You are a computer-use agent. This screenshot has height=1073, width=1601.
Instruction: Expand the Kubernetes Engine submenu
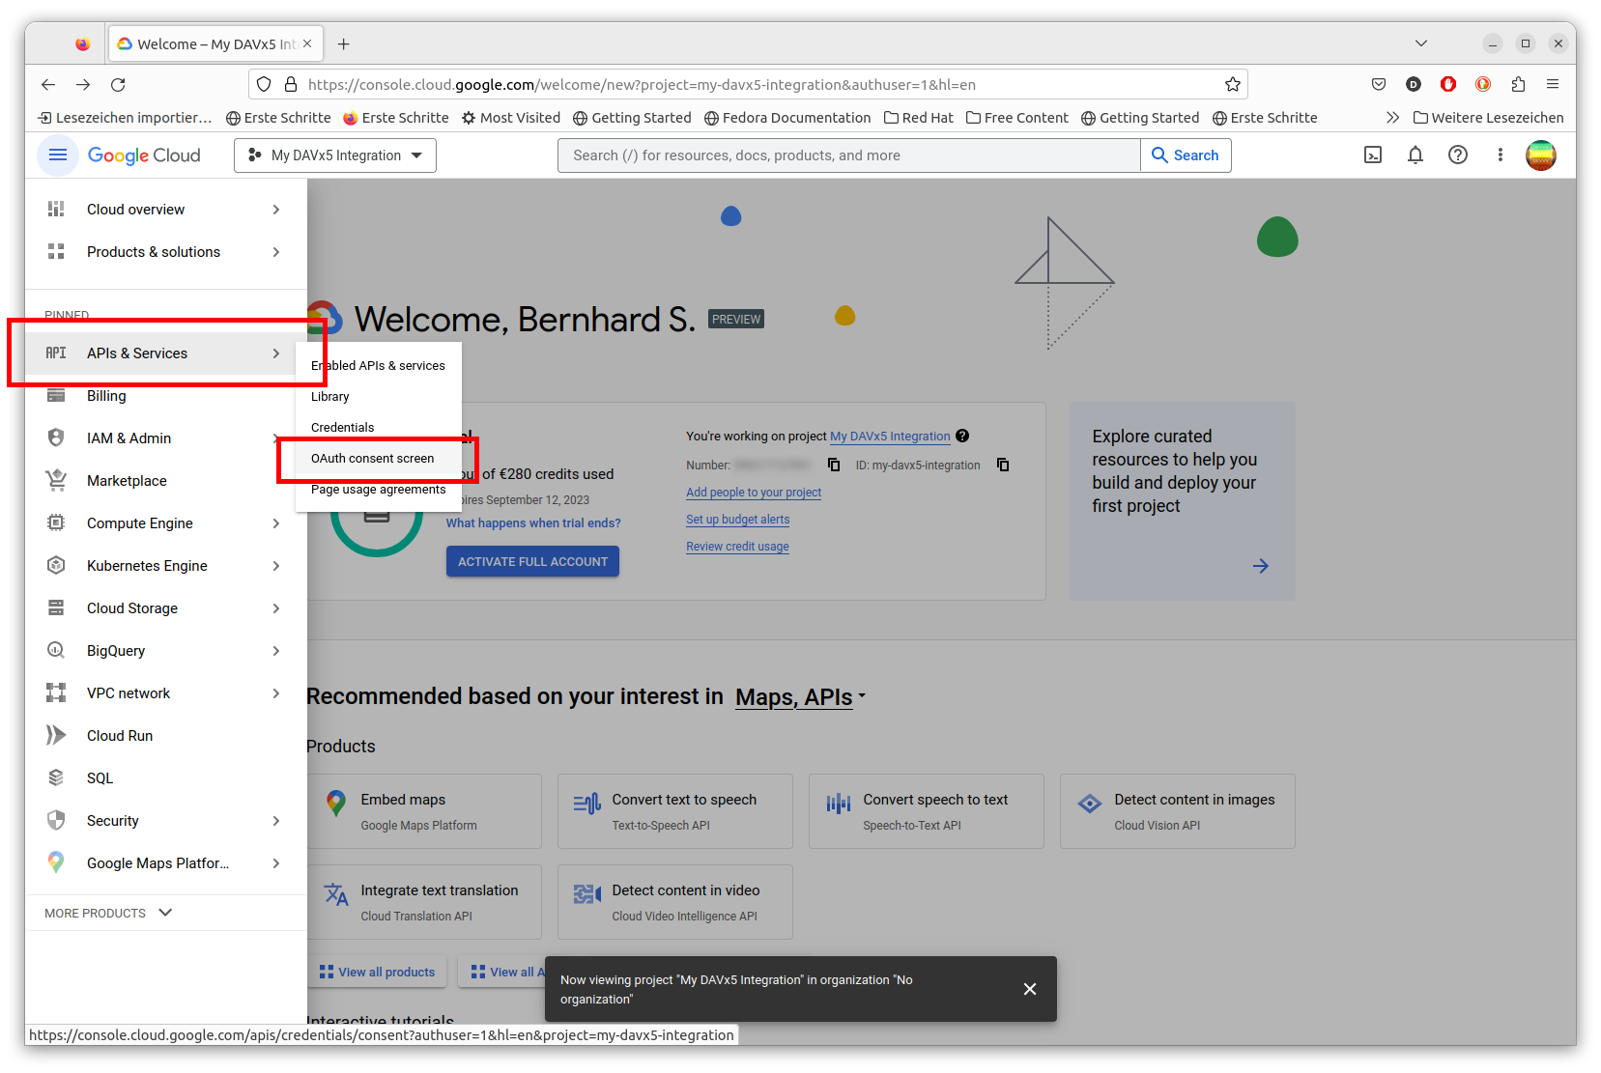click(276, 566)
